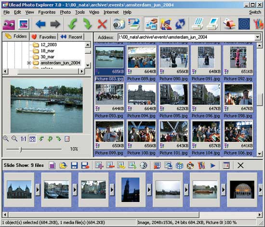Open the Photo menu
The width and height of the screenshot is (265, 227).
(65, 13)
